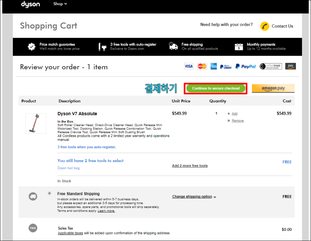311x241 pixels.
Task: Click the shipping truck circle icon
Action: point(33,196)
